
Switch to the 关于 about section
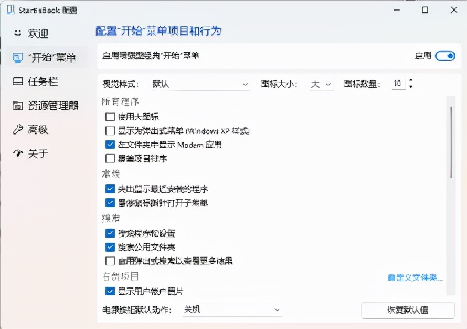click(x=17, y=153)
